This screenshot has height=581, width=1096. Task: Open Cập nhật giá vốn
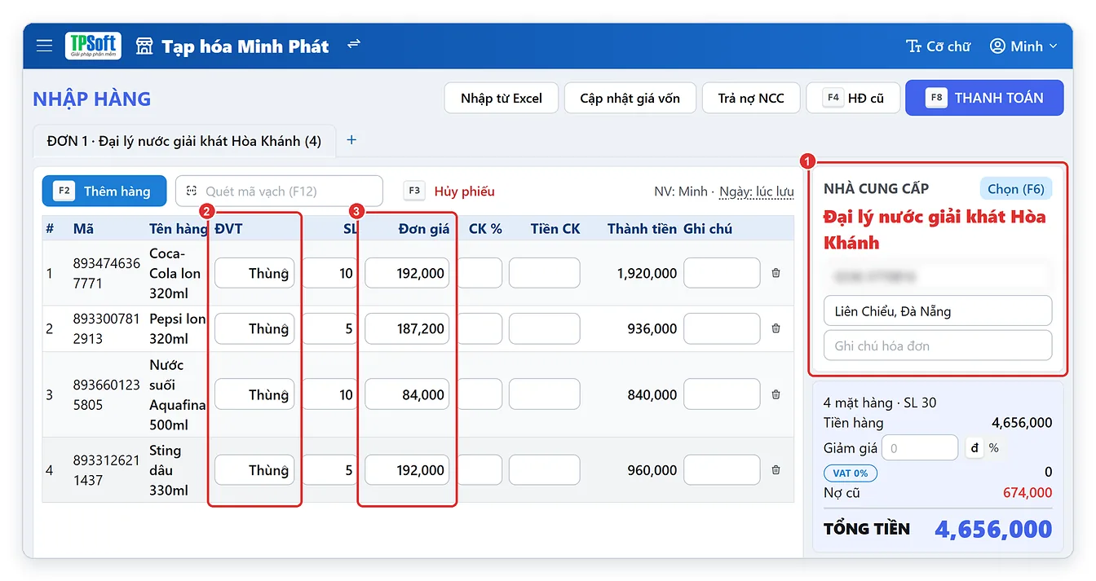[630, 98]
